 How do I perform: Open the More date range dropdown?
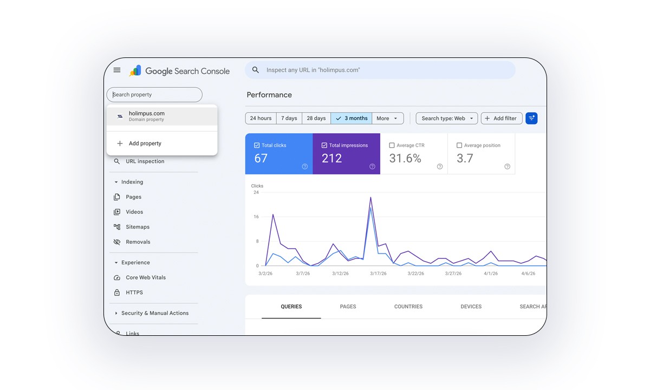pos(388,118)
